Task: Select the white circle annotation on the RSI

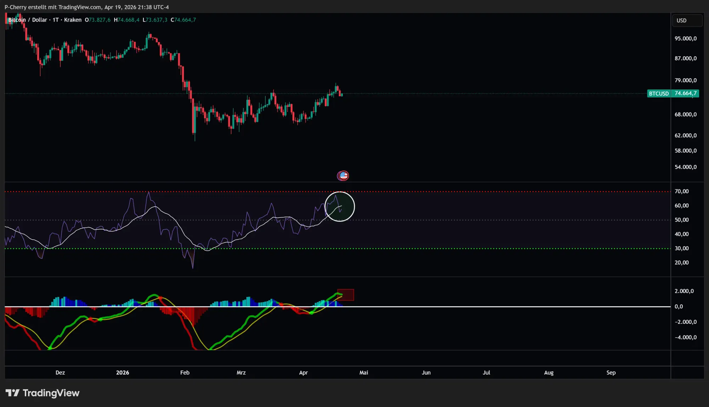Action: pyautogui.click(x=340, y=207)
